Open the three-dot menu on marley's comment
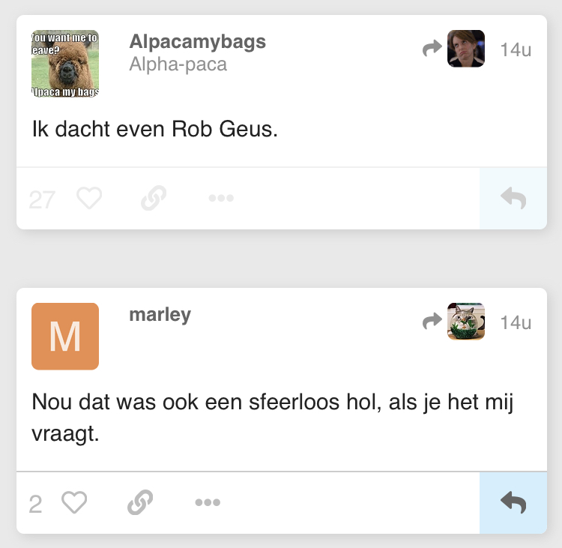This screenshot has width=562, height=548. coord(208,502)
